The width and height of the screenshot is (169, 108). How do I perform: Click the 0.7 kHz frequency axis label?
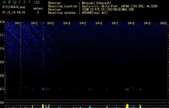click(2, 89)
